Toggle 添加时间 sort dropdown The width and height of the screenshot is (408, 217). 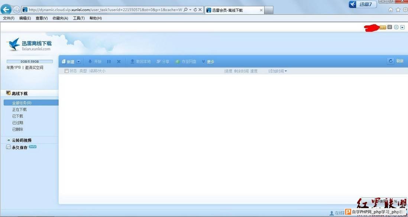tap(278, 71)
